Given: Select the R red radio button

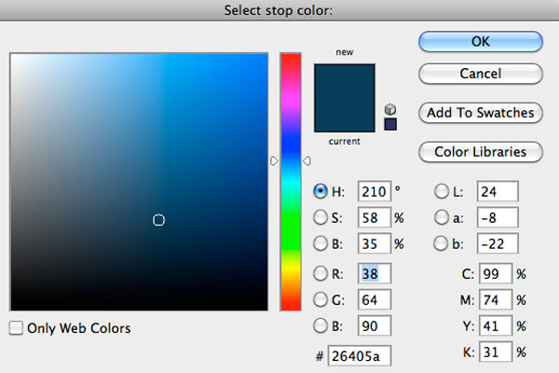Looking at the screenshot, I should [320, 273].
